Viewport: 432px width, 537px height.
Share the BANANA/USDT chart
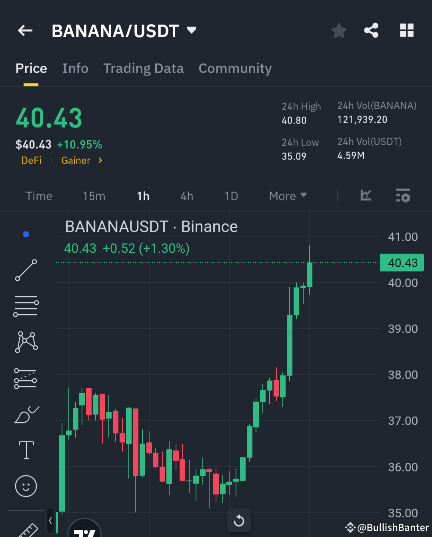coord(371,30)
